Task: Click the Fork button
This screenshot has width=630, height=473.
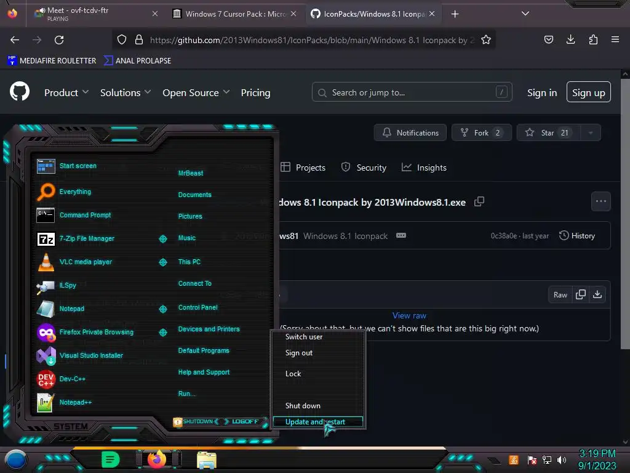Action: click(481, 133)
